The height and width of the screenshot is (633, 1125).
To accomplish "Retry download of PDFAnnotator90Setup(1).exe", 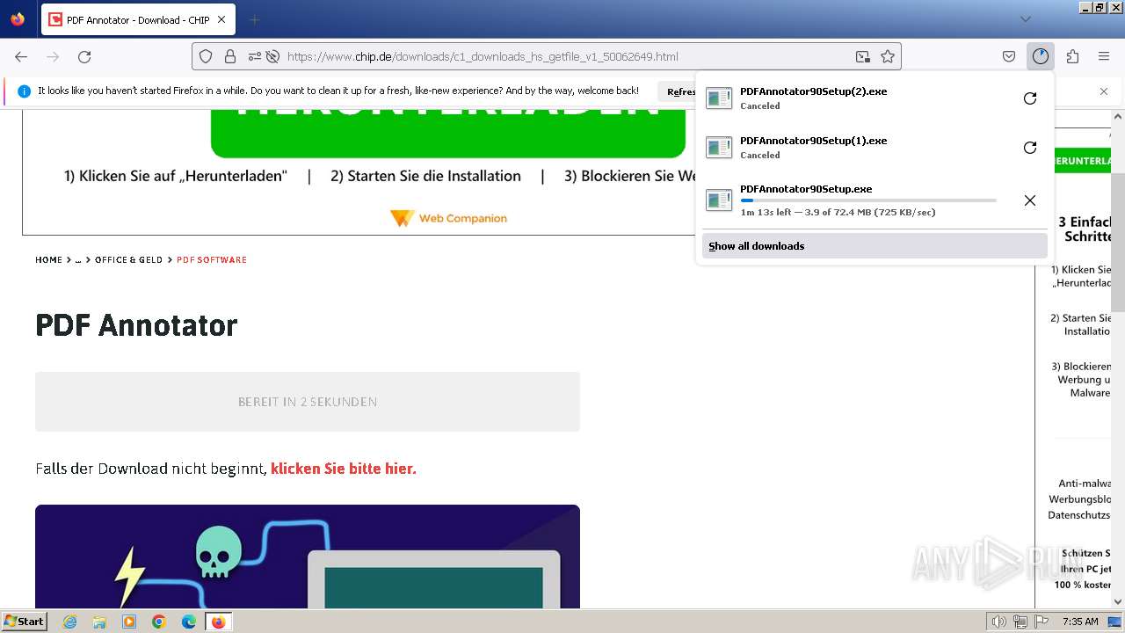I will pyautogui.click(x=1030, y=148).
